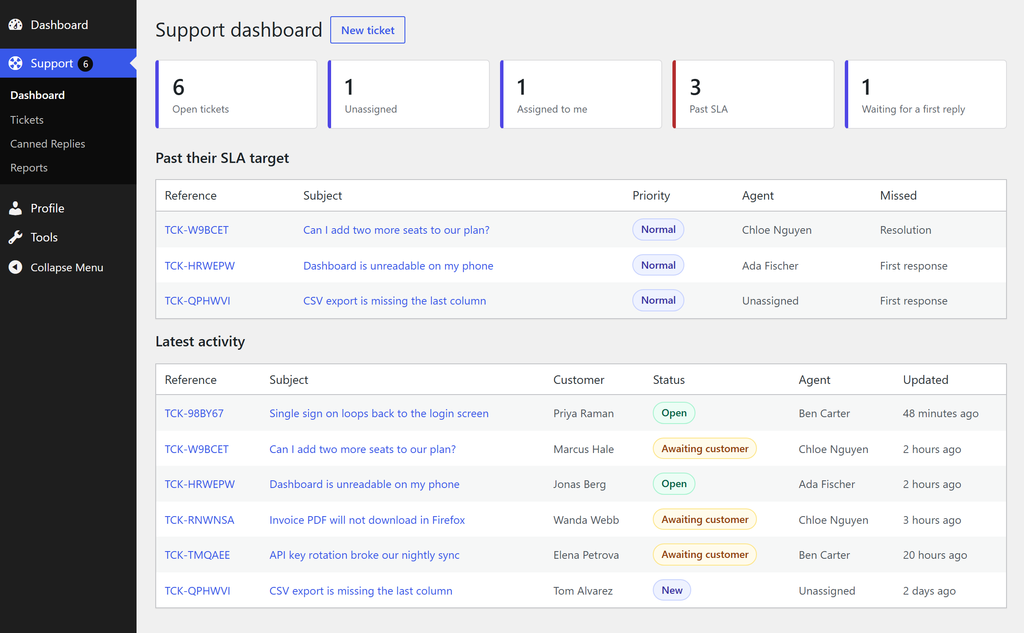Screen dimensions: 1024x633
Task: Click customer name Priya Raman
Action: point(583,413)
